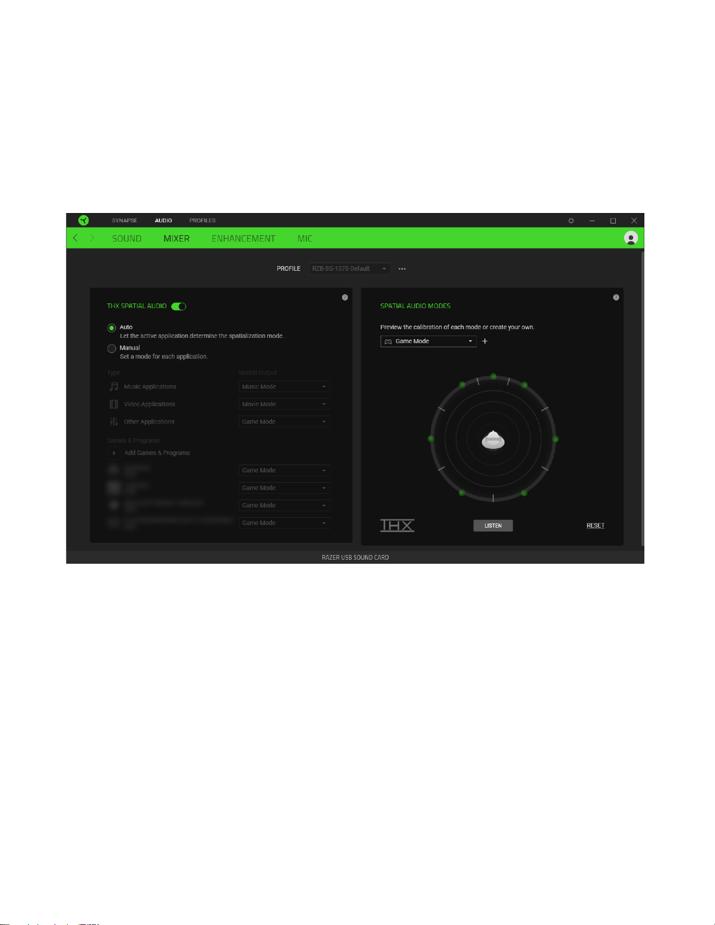Viewport: 715px width, 925px height.
Task: Open fourth program's Game Mode dropdown
Action: tap(284, 523)
